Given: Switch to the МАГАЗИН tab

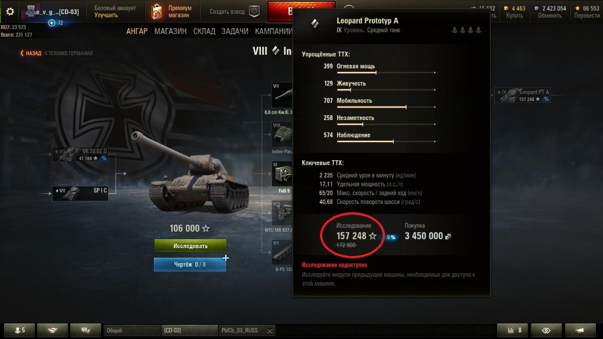Looking at the screenshot, I should pos(170,31).
